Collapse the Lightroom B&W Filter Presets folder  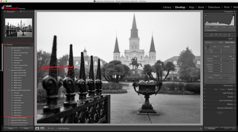(x=9, y=48)
